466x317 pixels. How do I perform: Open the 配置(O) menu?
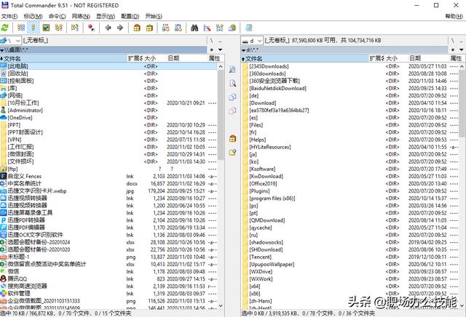pos(130,16)
